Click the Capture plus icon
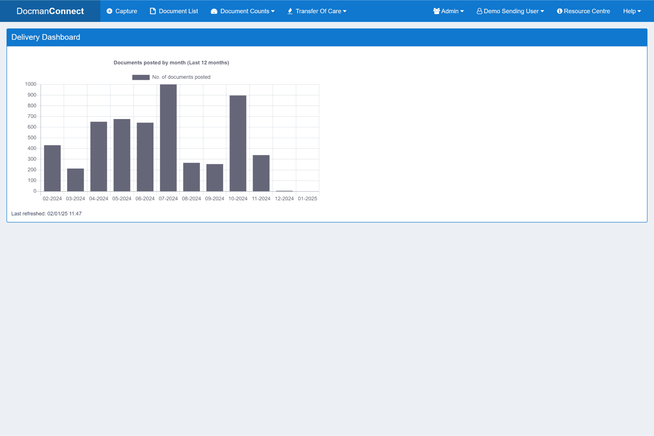 (110, 11)
